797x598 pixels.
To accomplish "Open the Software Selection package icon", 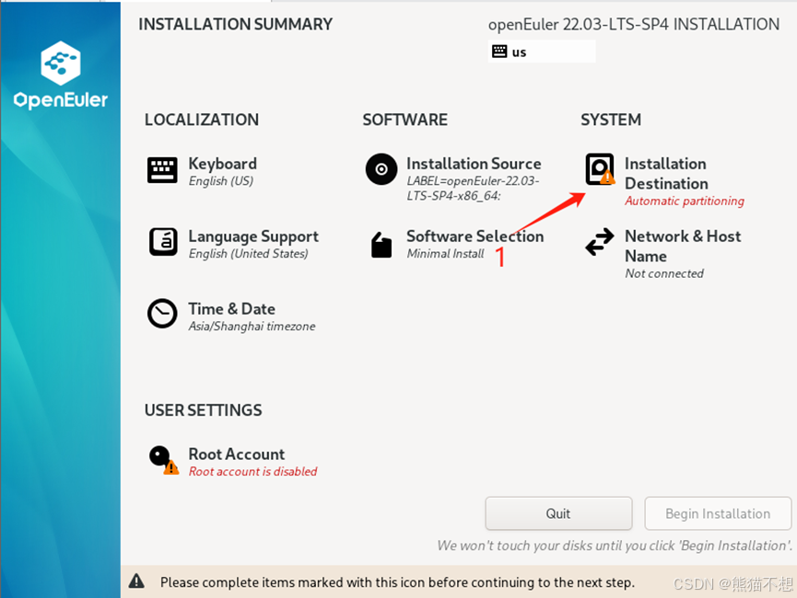I will pyautogui.click(x=381, y=245).
